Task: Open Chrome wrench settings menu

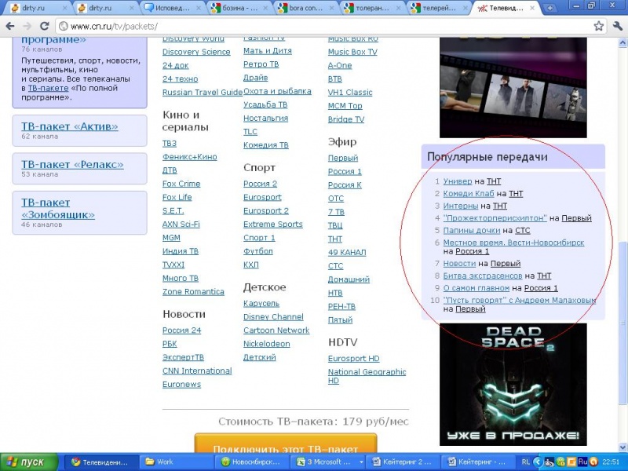Action: [x=618, y=27]
